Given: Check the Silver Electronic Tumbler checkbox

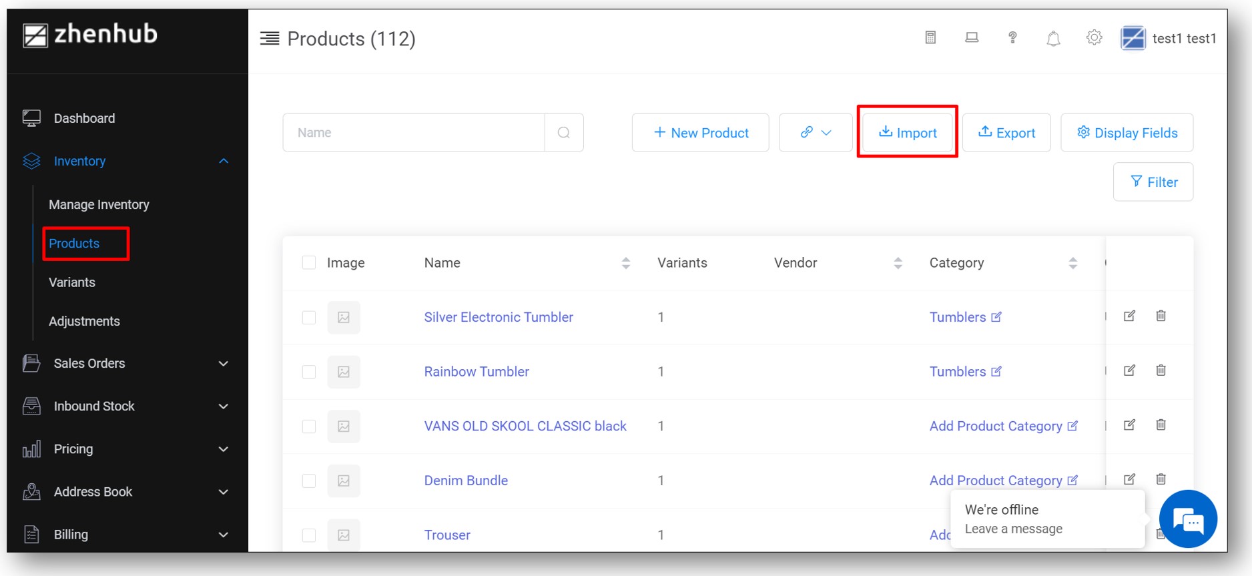Looking at the screenshot, I should [309, 317].
